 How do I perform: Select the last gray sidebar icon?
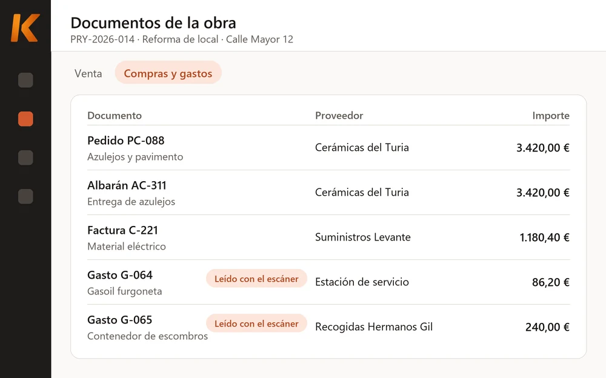tap(25, 196)
